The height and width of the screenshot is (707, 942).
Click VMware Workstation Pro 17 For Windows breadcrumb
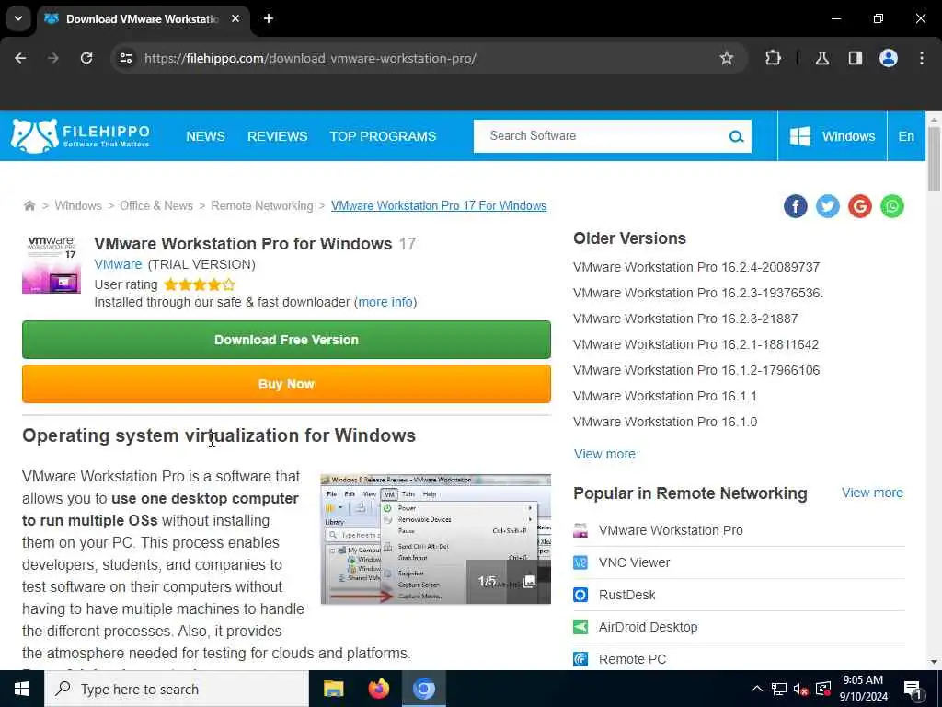click(439, 205)
